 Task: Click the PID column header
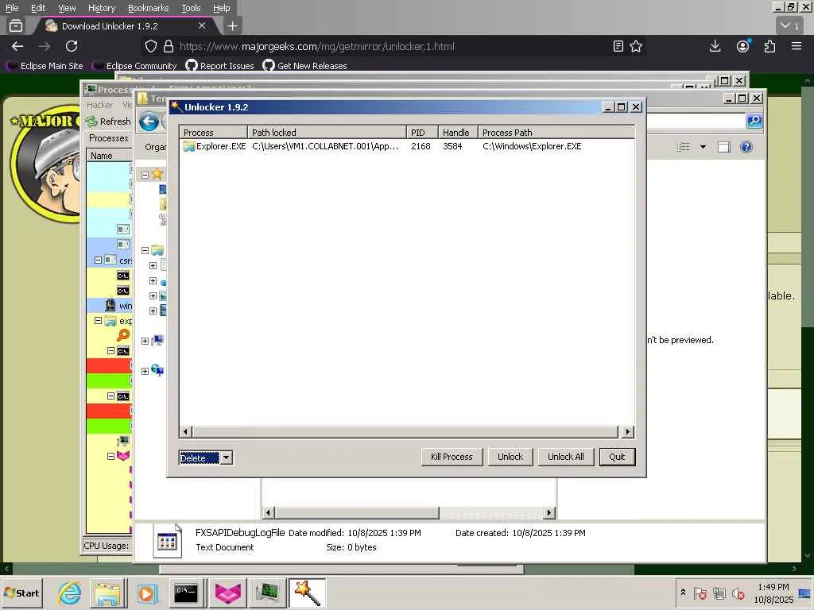coord(422,133)
